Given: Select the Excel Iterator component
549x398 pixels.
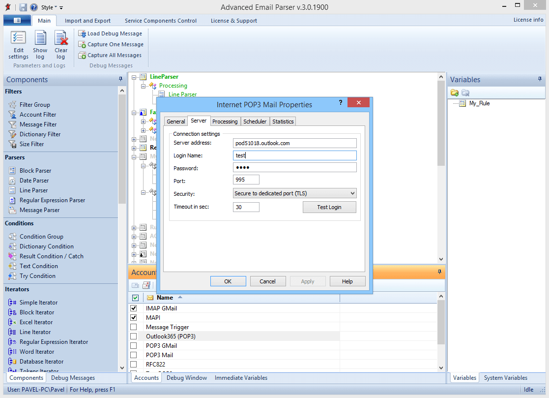Looking at the screenshot, I should point(30,322).
